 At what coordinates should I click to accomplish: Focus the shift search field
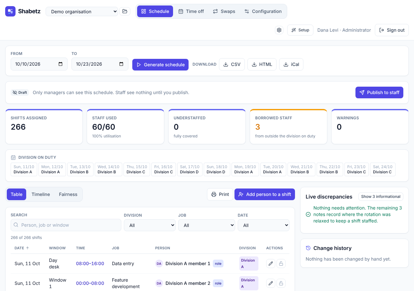pyautogui.click(x=66, y=225)
